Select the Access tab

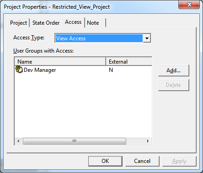(73, 22)
